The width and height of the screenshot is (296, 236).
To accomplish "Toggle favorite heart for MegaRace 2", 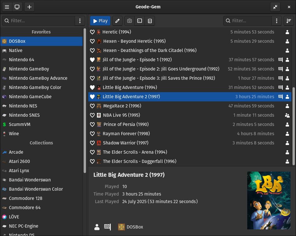I will (92, 106).
